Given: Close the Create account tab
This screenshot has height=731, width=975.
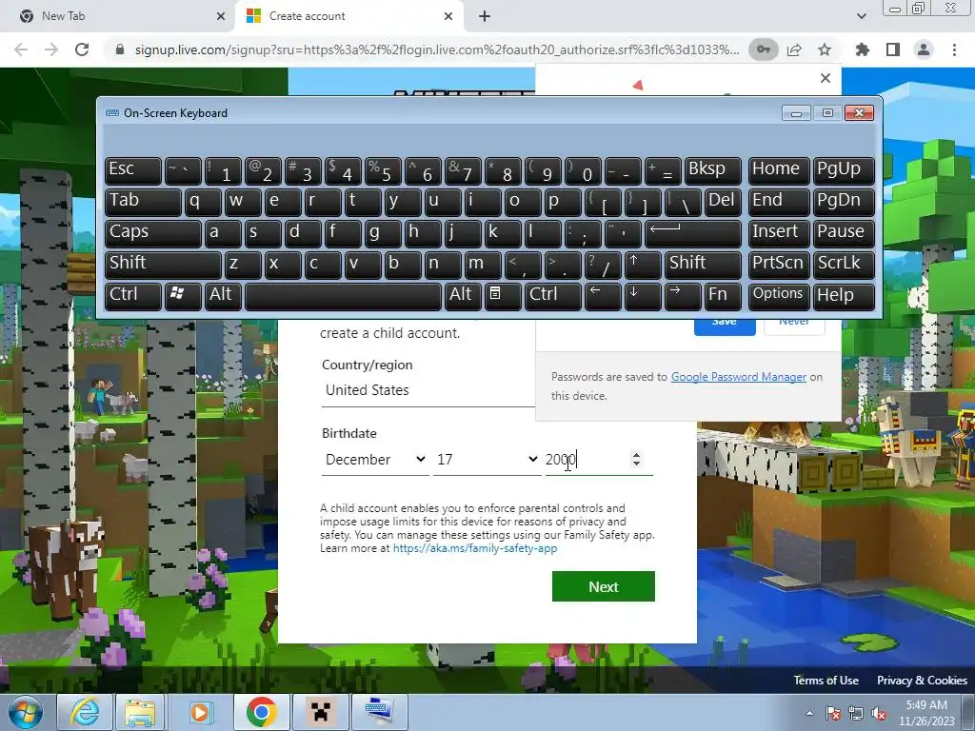Looking at the screenshot, I should (x=448, y=16).
